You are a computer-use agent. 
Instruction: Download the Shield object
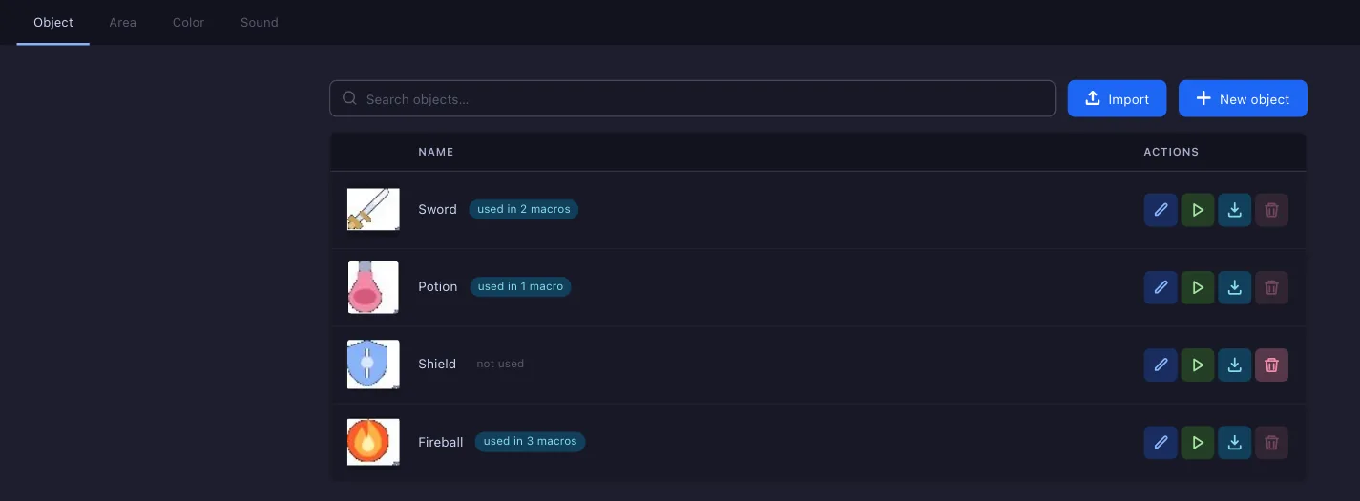click(1235, 365)
